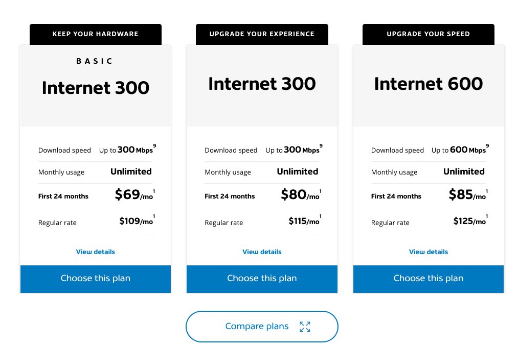
Task: Open footnote 1 next to the $85/mo price
Action: [487, 191]
